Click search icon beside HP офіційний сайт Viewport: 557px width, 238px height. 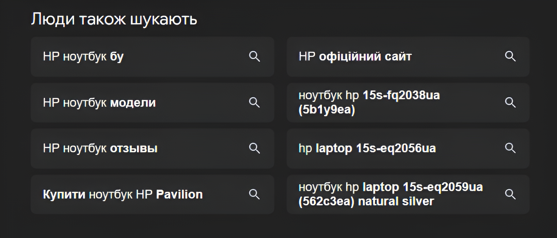click(x=510, y=56)
